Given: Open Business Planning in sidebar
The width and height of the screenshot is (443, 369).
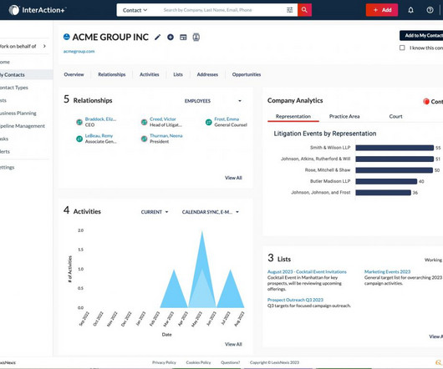Looking at the screenshot, I should pos(18,114).
